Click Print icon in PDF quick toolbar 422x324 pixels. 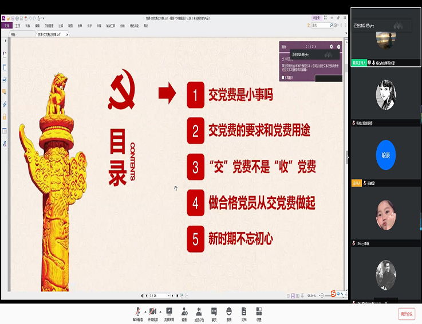[17, 18]
